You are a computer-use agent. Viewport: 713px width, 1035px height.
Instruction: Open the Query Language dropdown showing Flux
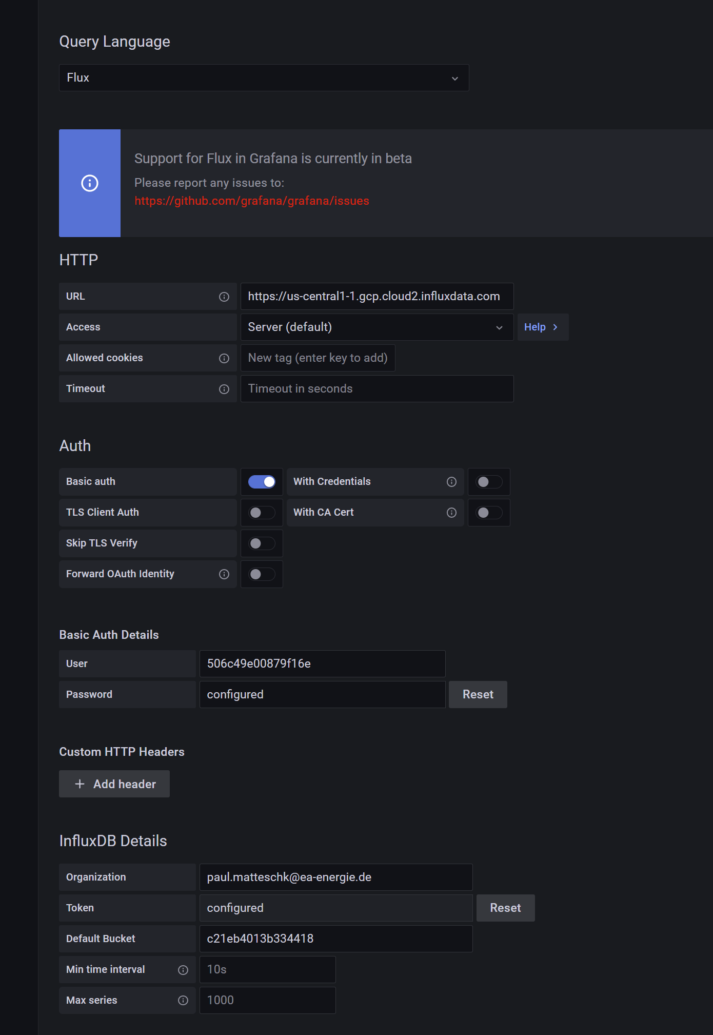pyautogui.click(x=264, y=78)
